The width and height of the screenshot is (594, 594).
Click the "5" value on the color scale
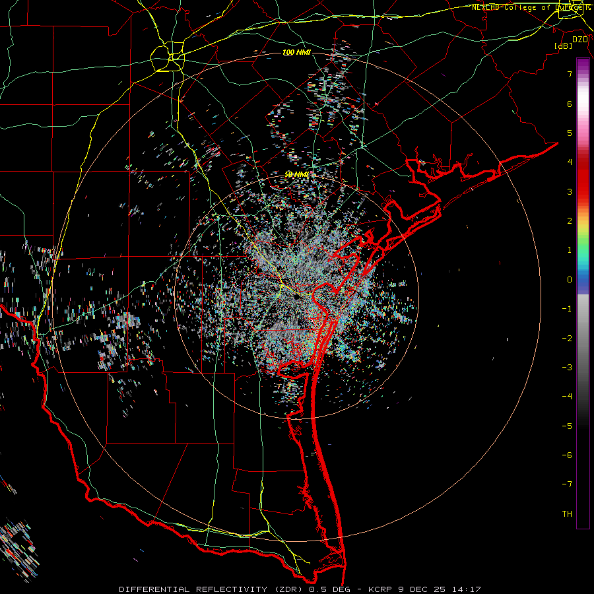pos(570,133)
